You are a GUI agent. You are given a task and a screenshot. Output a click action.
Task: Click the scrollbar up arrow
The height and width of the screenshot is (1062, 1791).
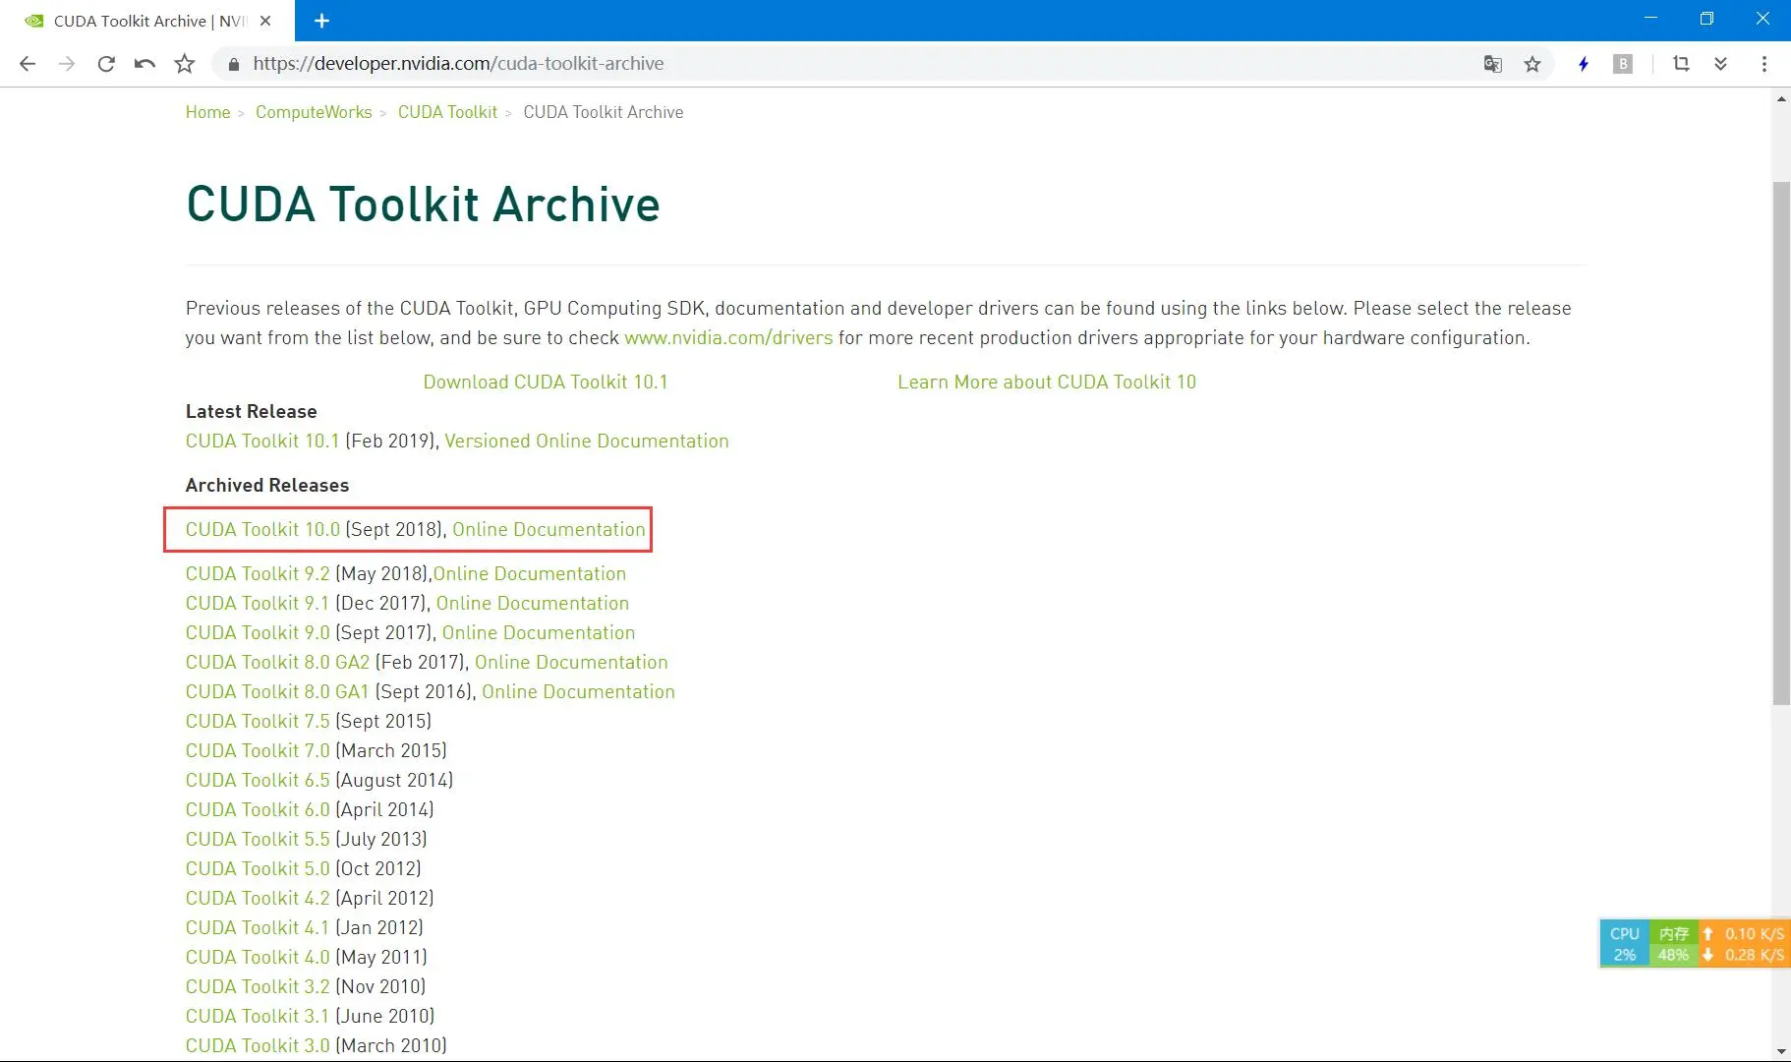tap(1781, 98)
